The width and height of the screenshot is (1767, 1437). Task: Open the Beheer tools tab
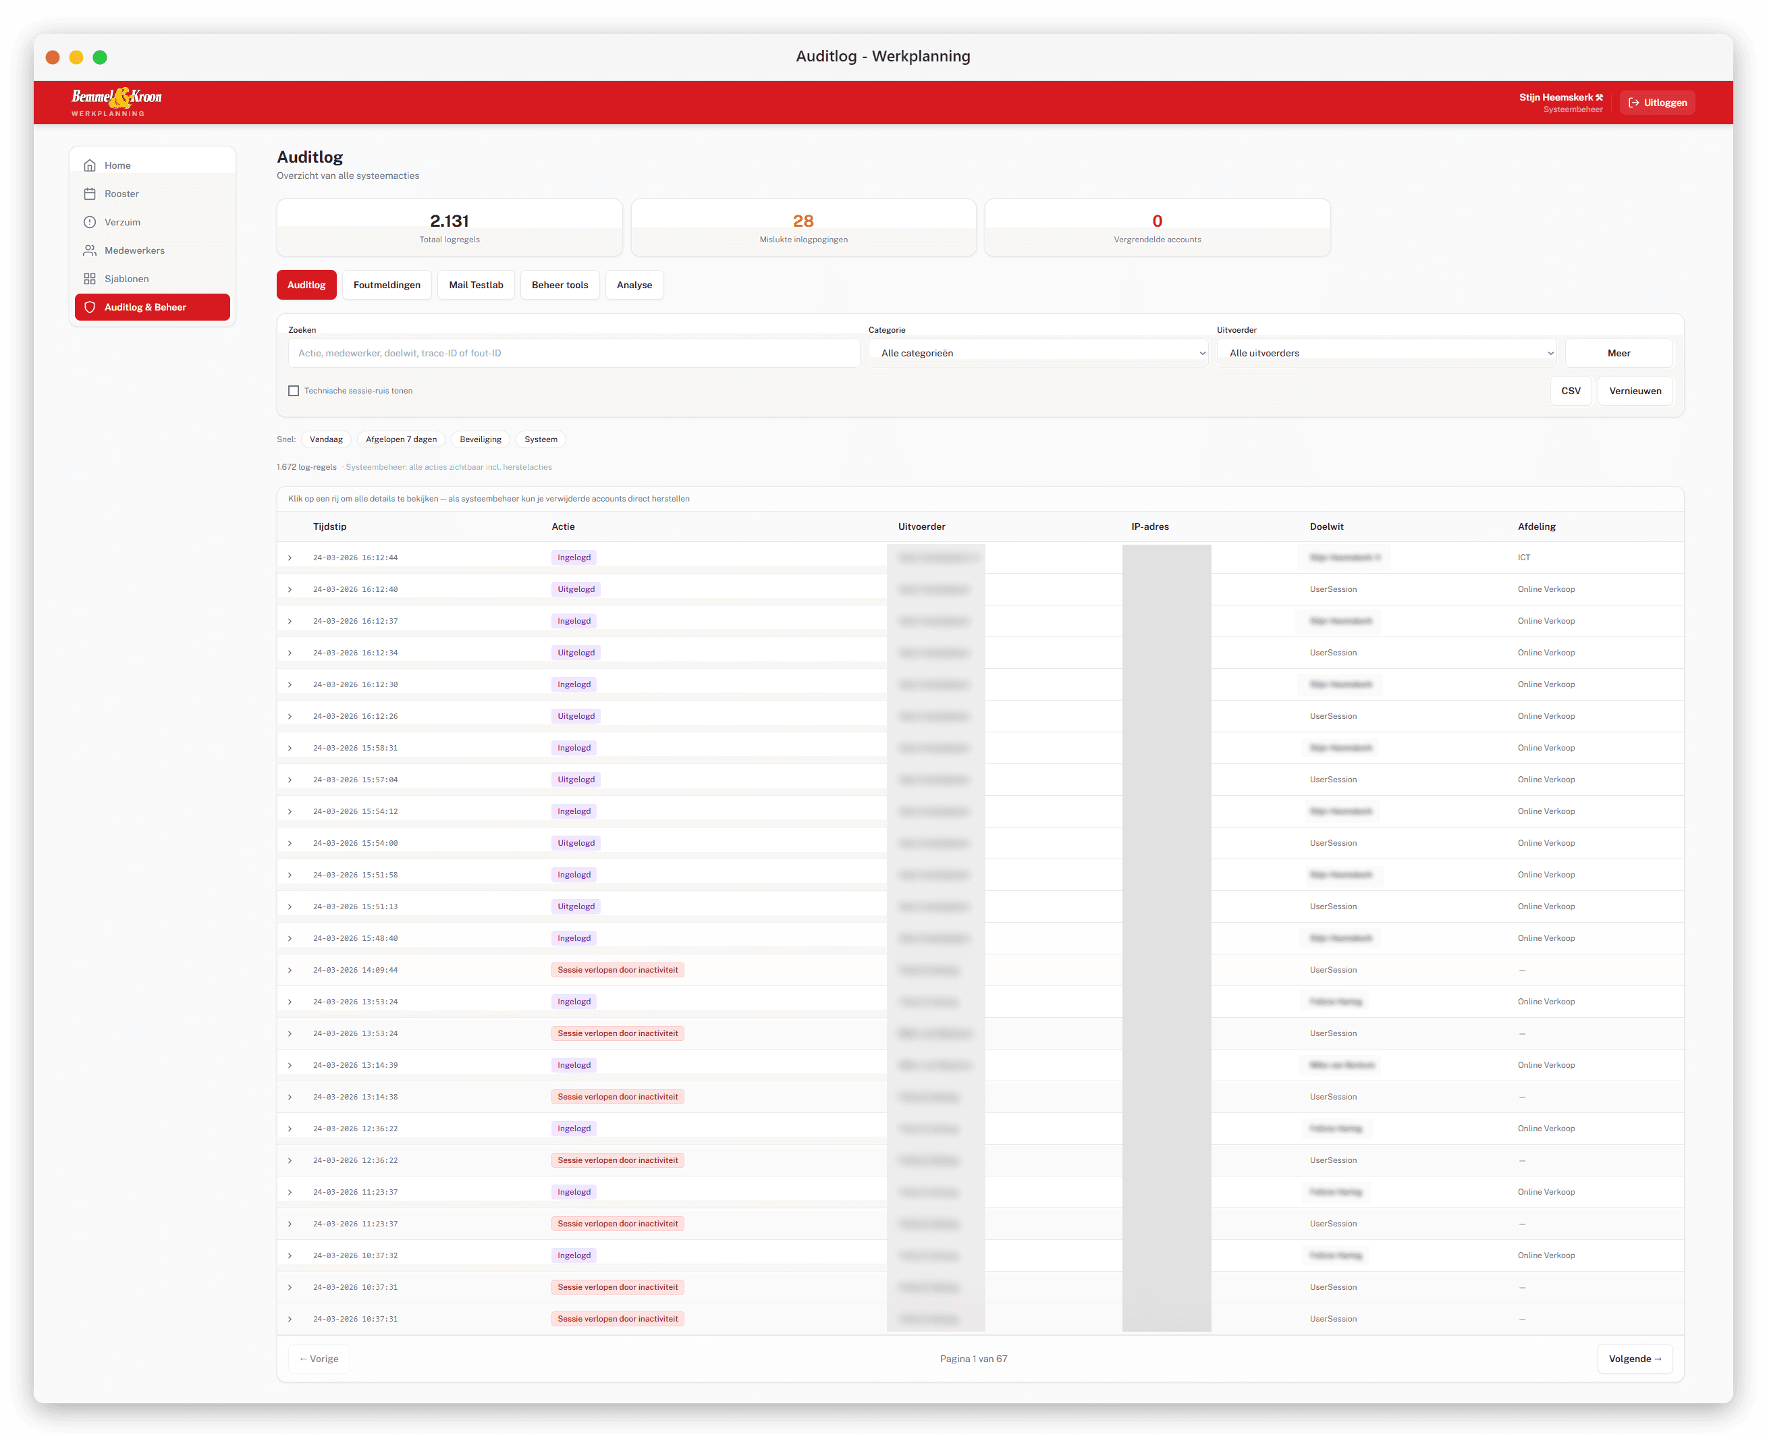(x=560, y=285)
